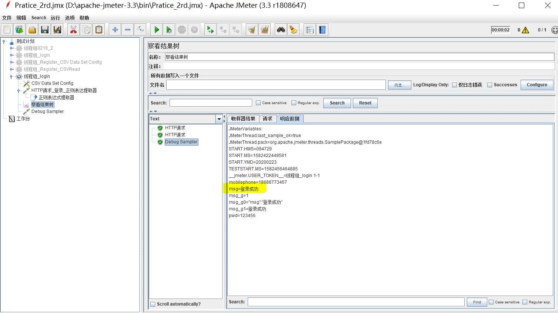Click the Search button
Screen dimensions: 558x313
337,103
